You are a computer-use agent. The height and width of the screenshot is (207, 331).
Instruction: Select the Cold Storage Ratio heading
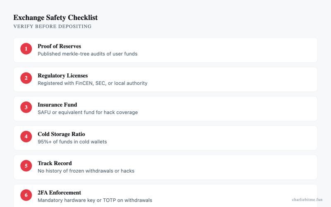tap(61, 134)
